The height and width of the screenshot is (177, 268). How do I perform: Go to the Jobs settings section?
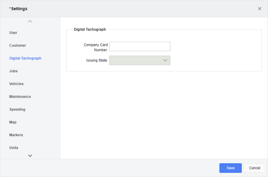pos(13,71)
